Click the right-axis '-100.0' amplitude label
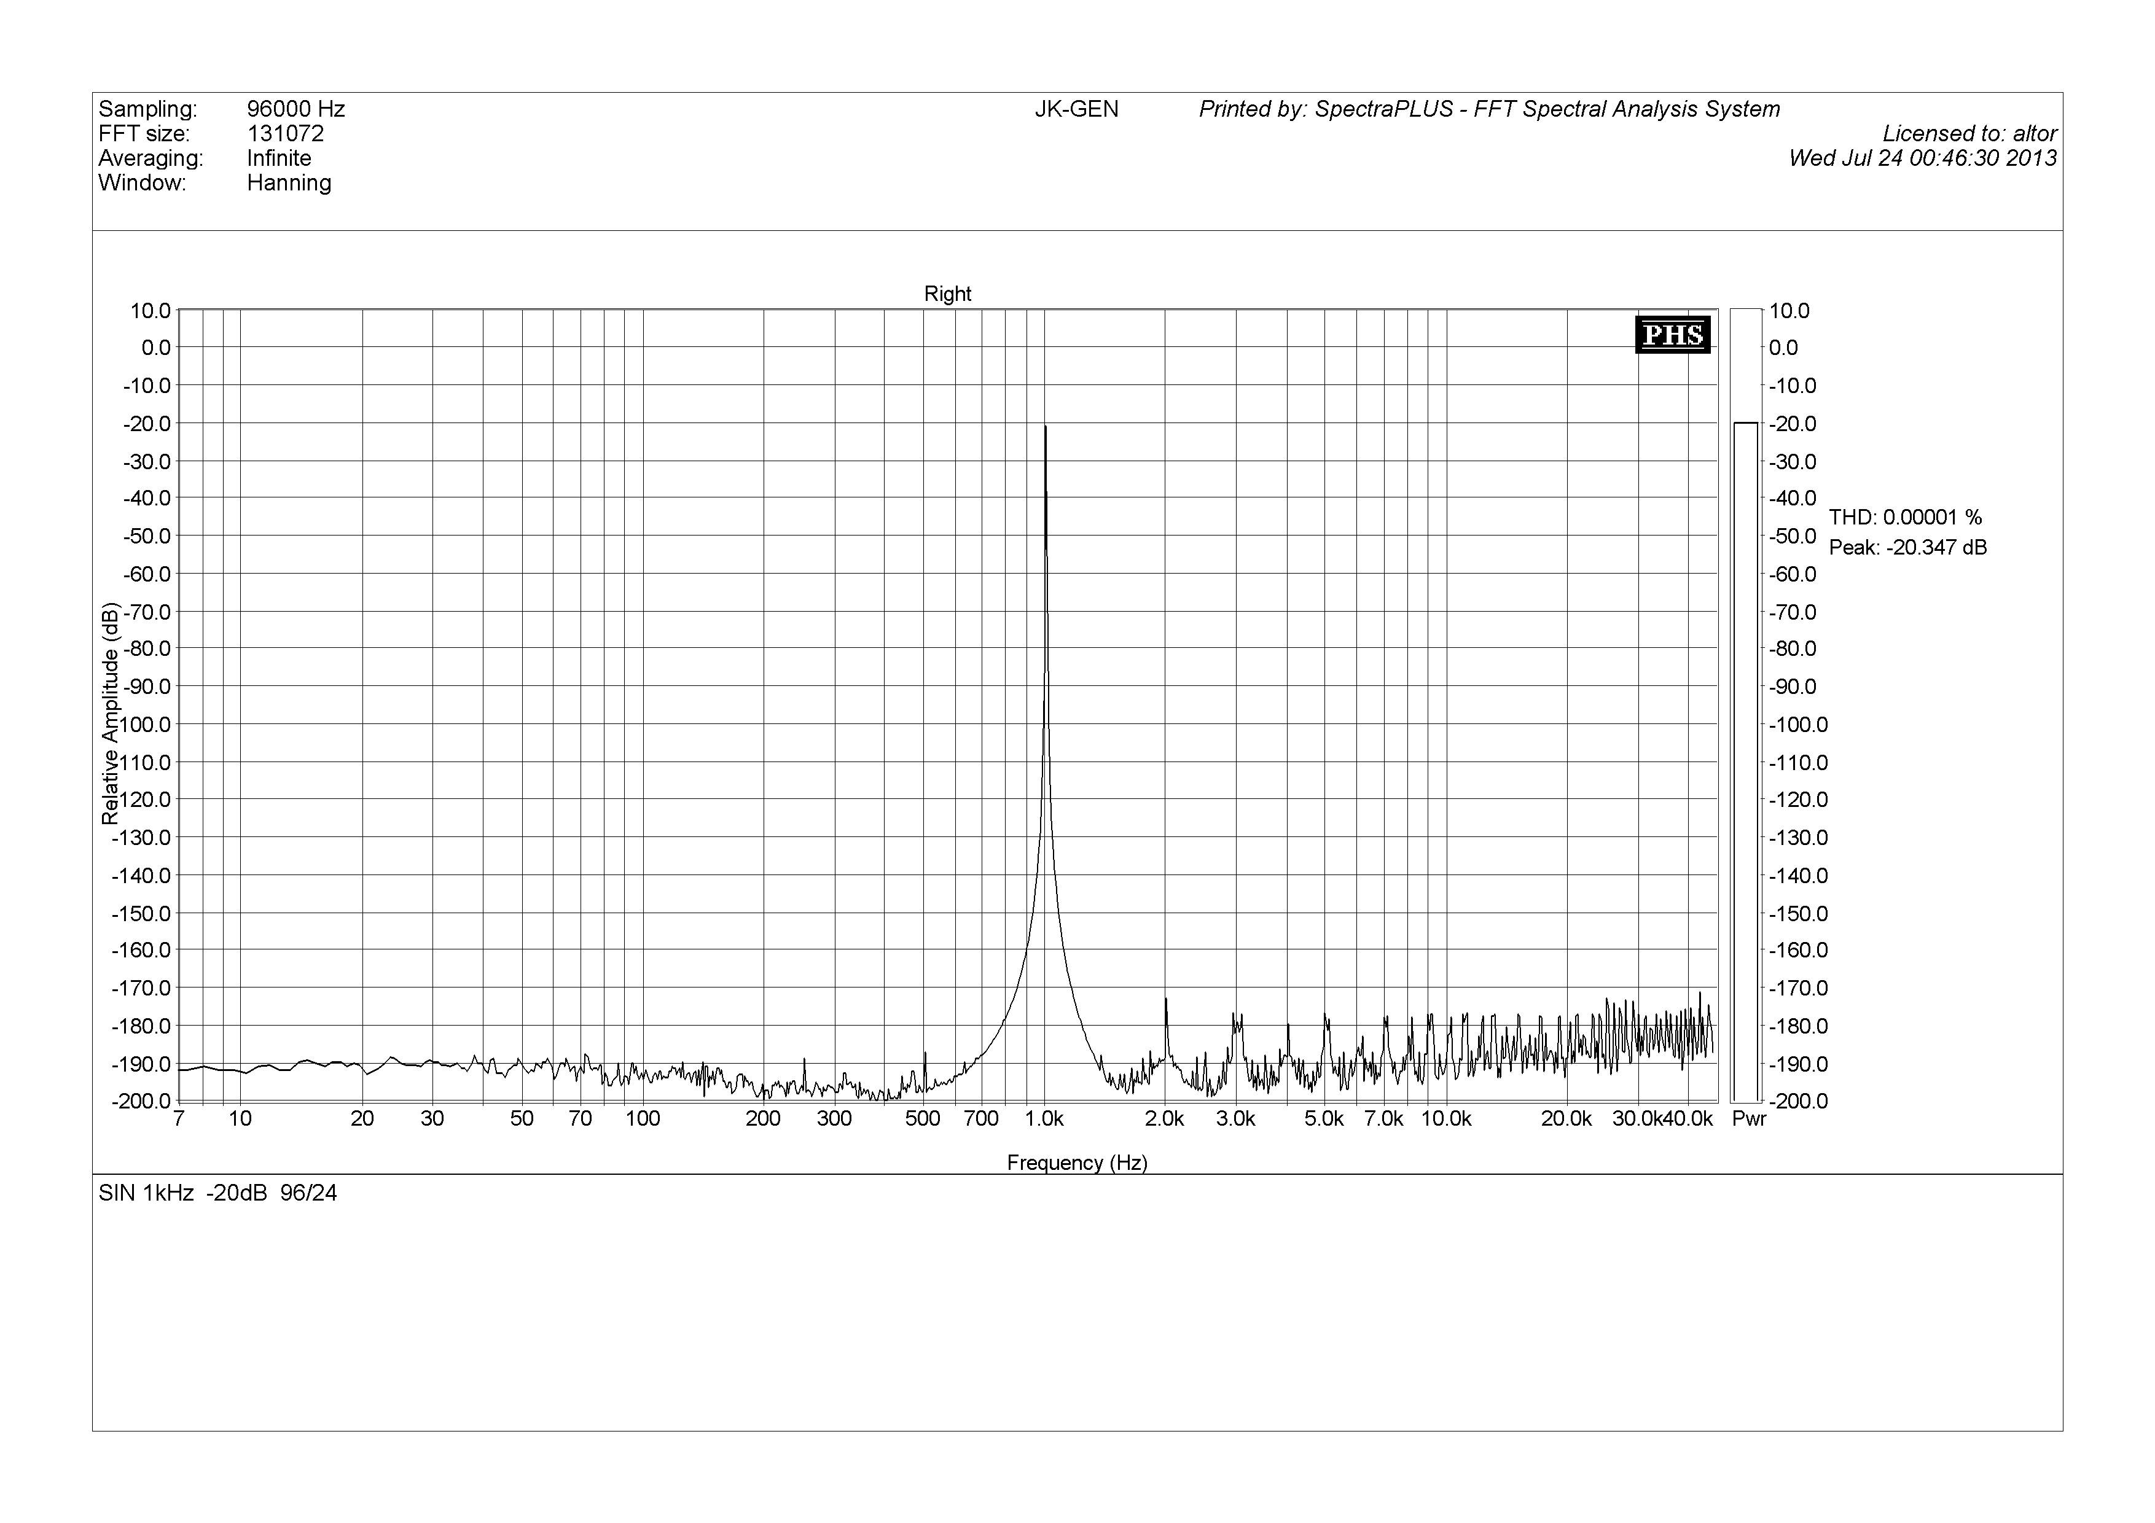 coord(1798,725)
